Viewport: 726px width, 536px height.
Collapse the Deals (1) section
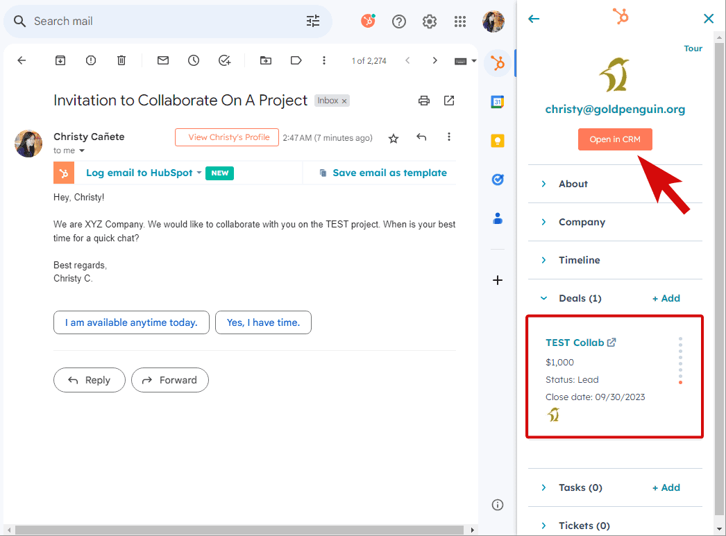[544, 298]
